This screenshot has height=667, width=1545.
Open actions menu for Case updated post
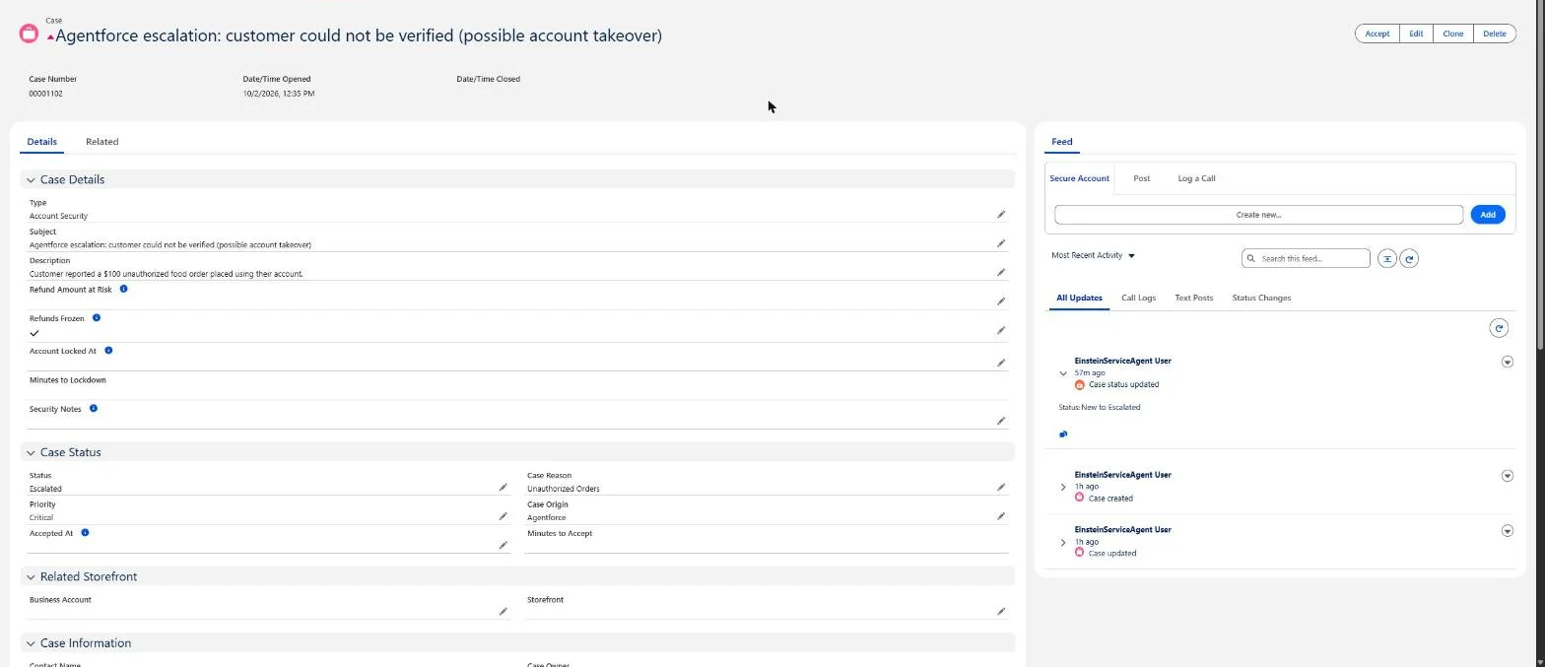[x=1507, y=531]
